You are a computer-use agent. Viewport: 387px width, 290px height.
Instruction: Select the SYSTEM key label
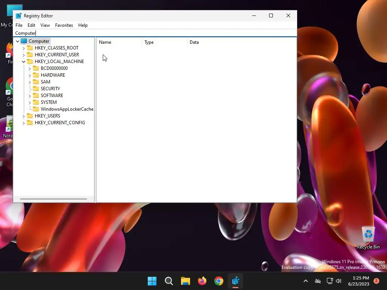pyautogui.click(x=49, y=102)
